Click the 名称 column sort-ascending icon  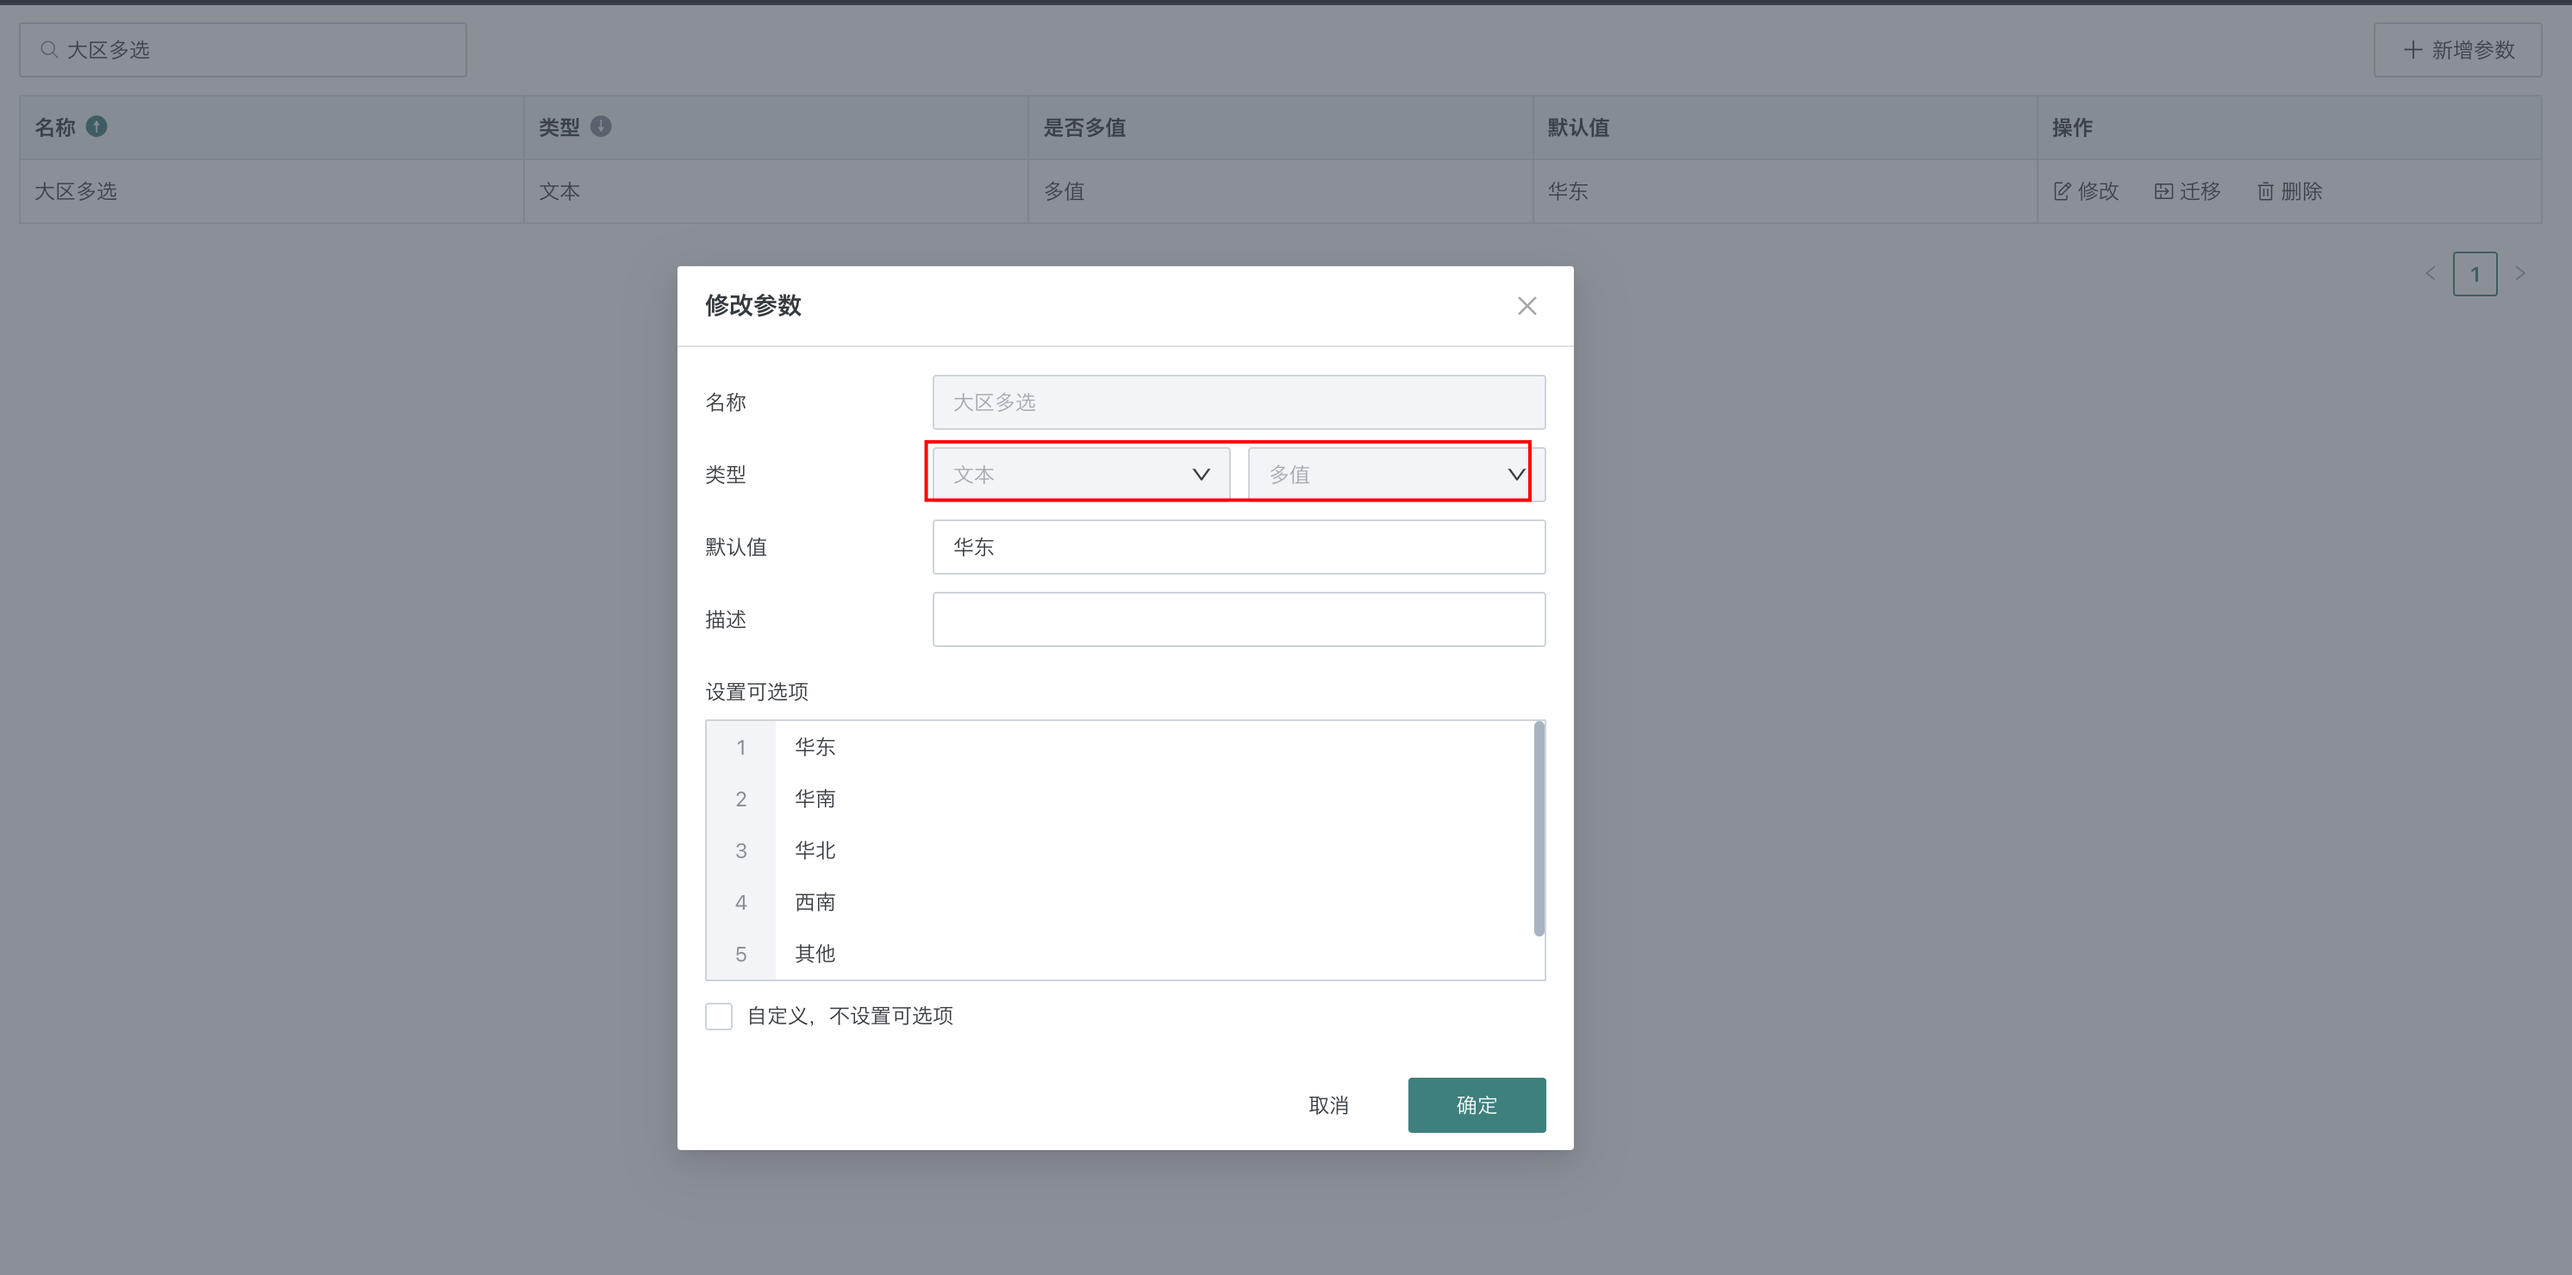pyautogui.click(x=97, y=127)
